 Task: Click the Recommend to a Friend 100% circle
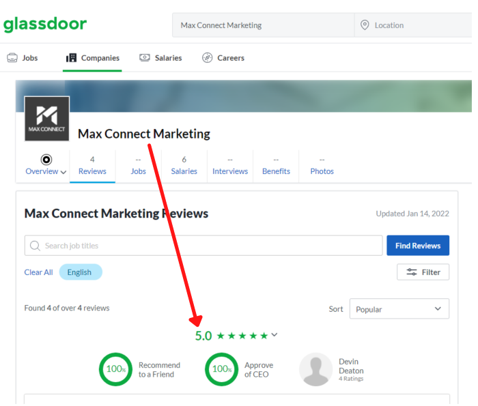coord(115,369)
